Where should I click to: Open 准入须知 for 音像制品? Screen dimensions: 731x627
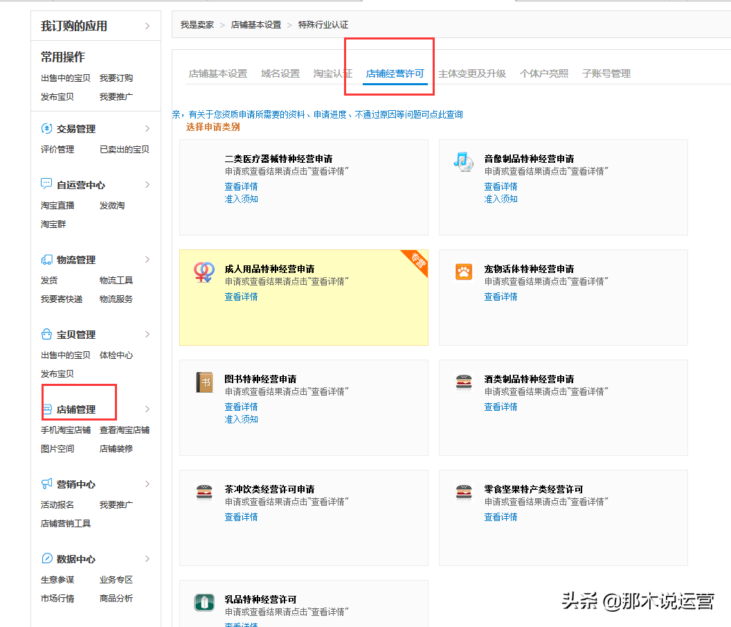(x=500, y=200)
